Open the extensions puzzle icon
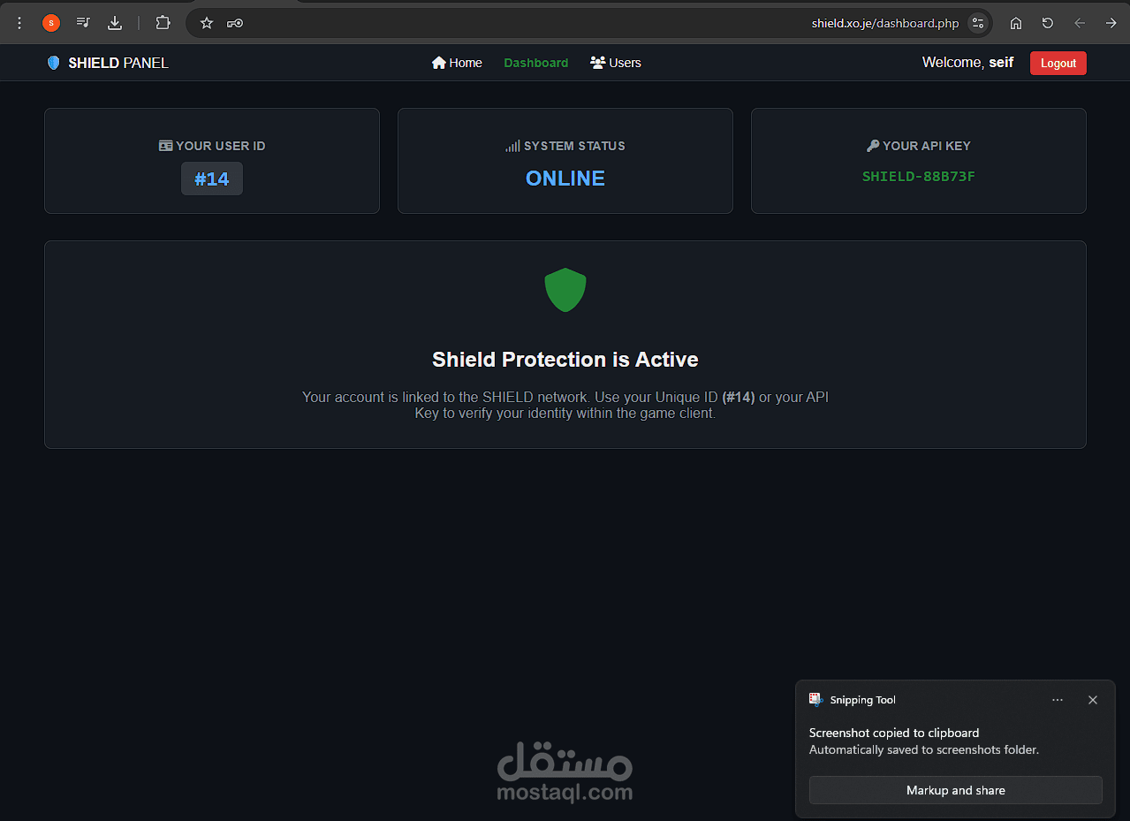 click(163, 23)
